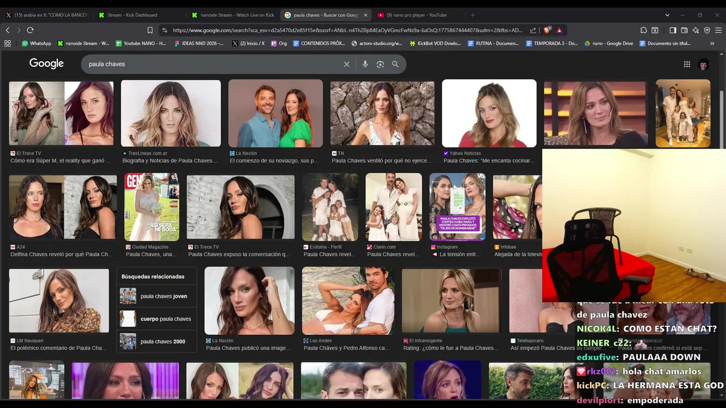Open KickBot VOD Downloader bookmark
Viewport: 726px width, 408px height.
pos(436,43)
